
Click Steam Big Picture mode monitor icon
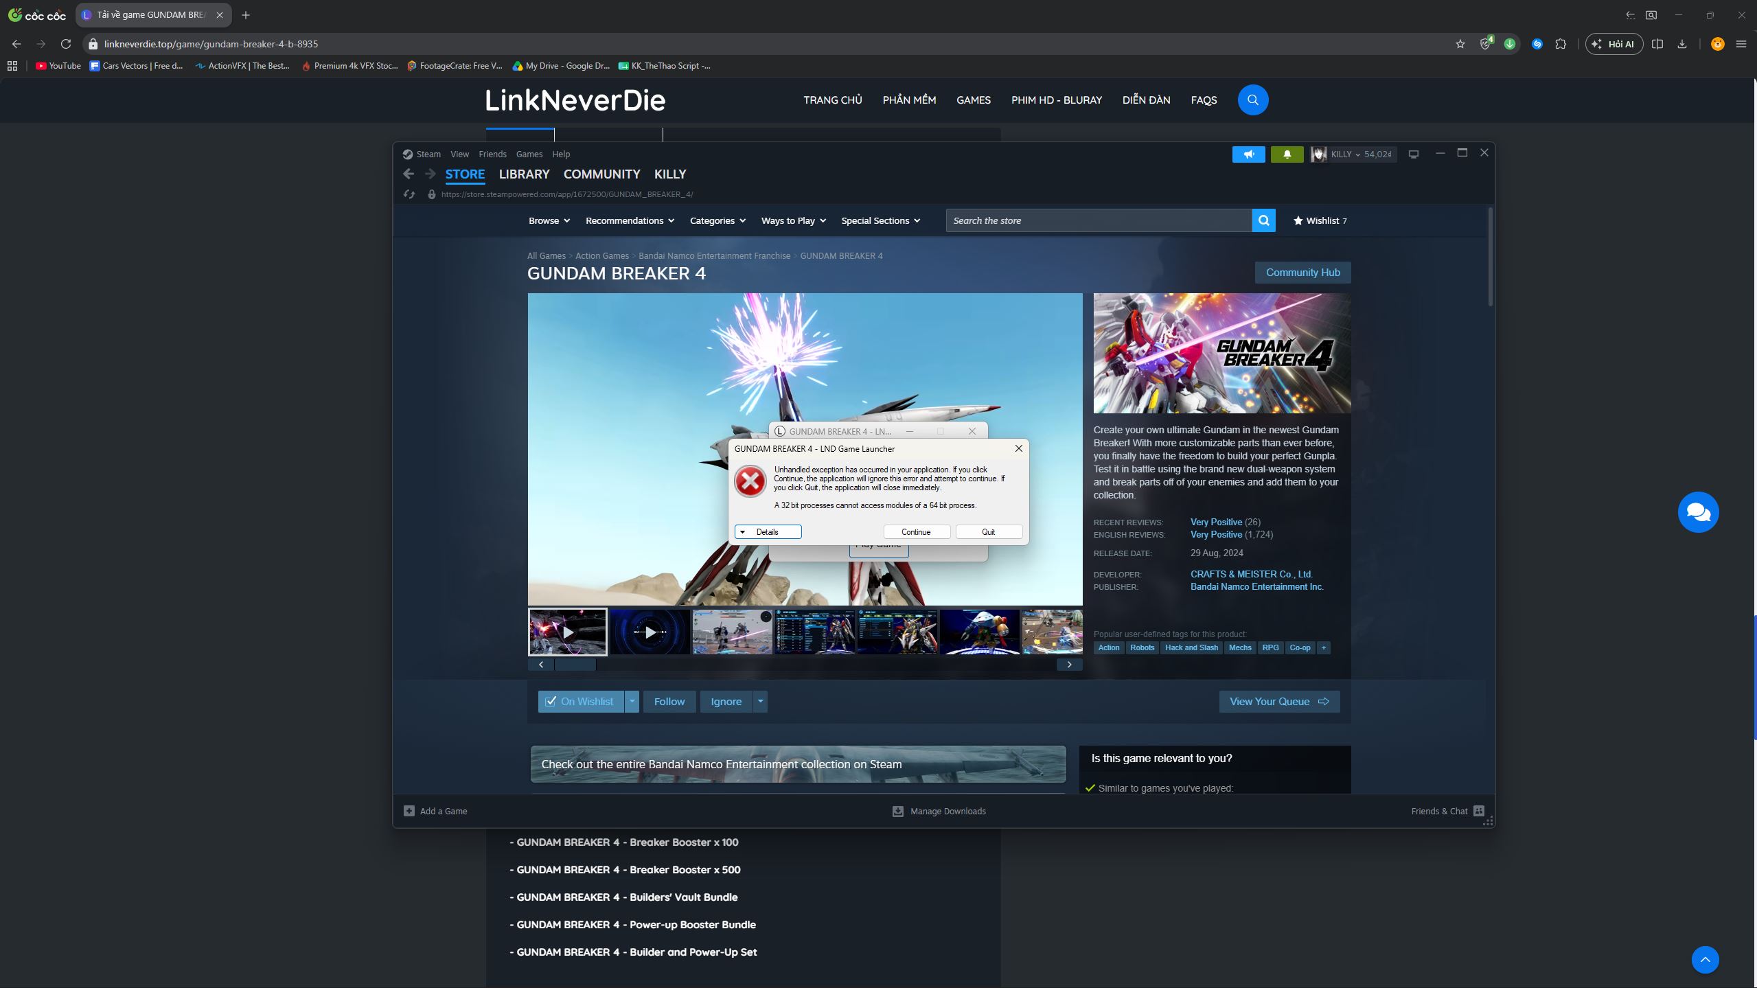[x=1413, y=154]
